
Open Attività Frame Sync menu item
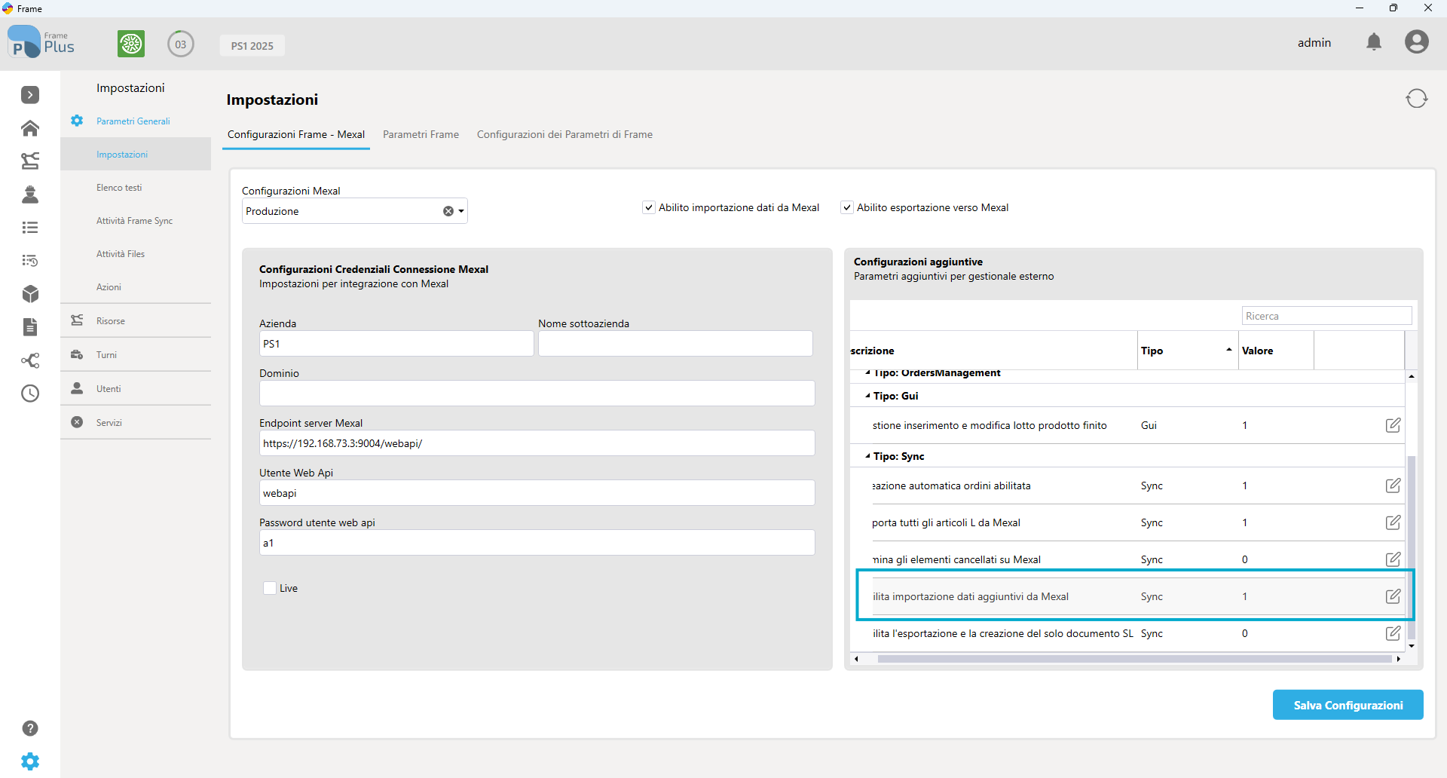[136, 220]
